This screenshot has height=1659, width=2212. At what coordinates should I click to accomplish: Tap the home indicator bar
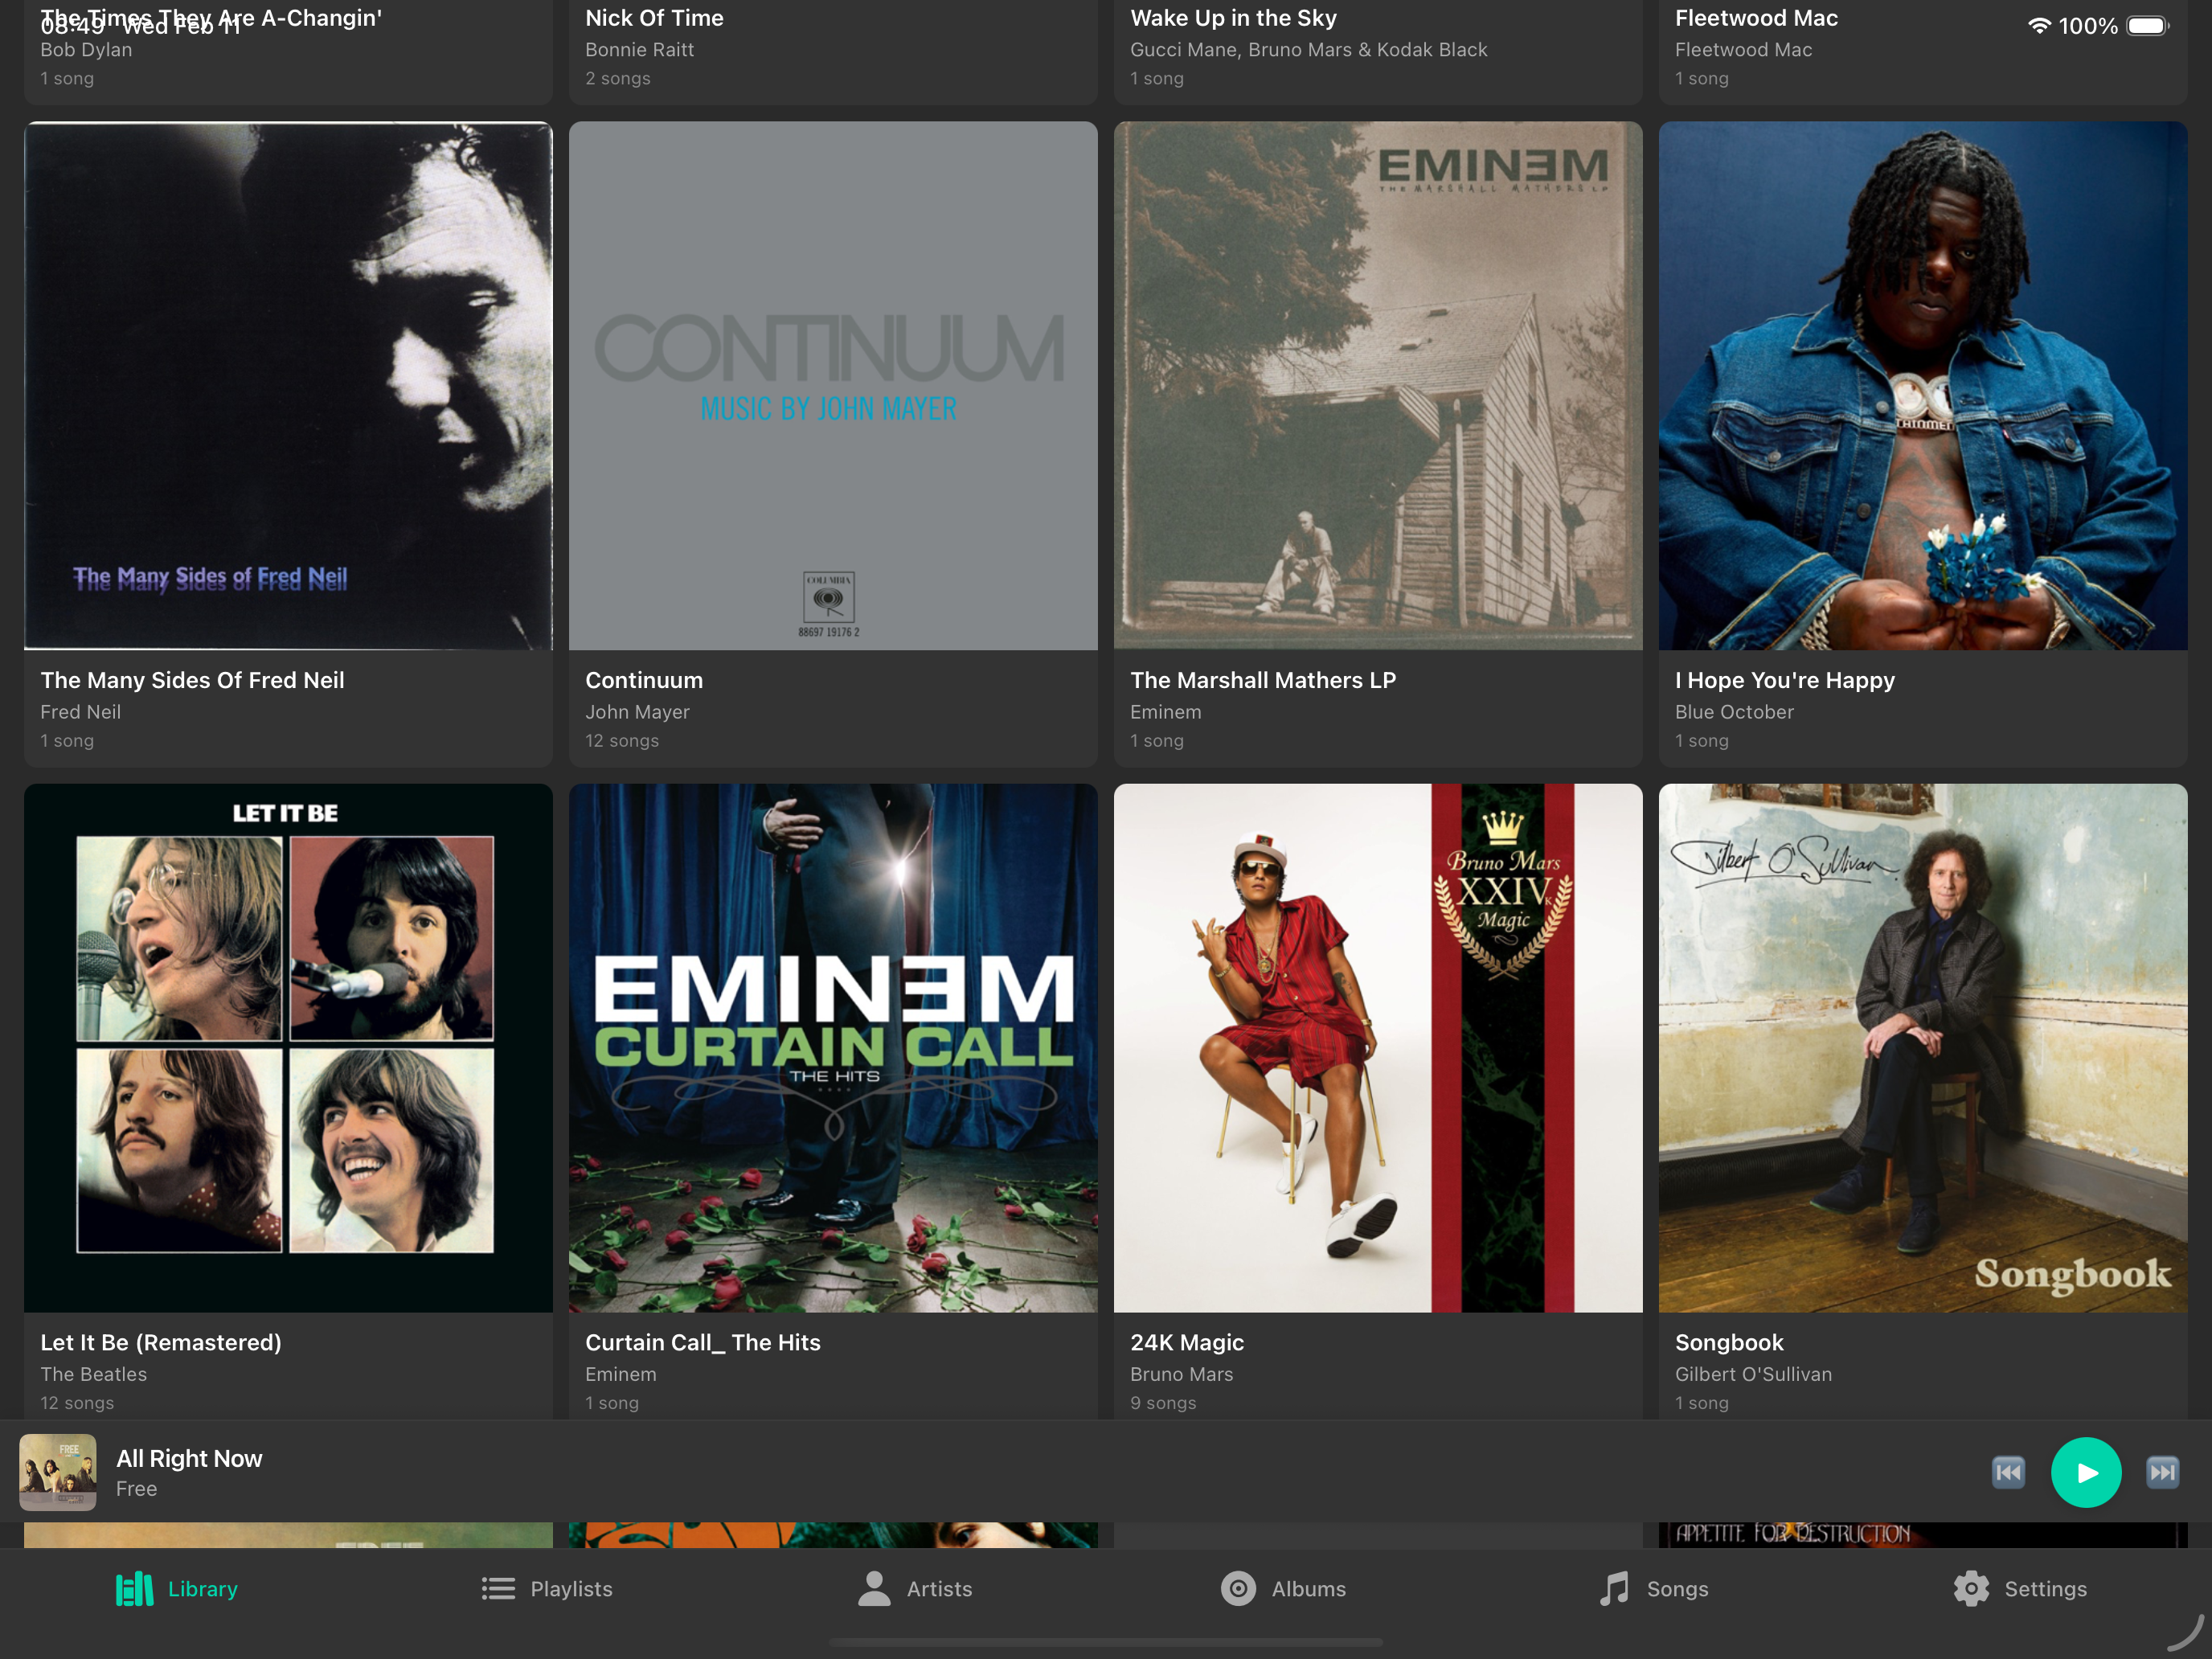[1106, 1642]
